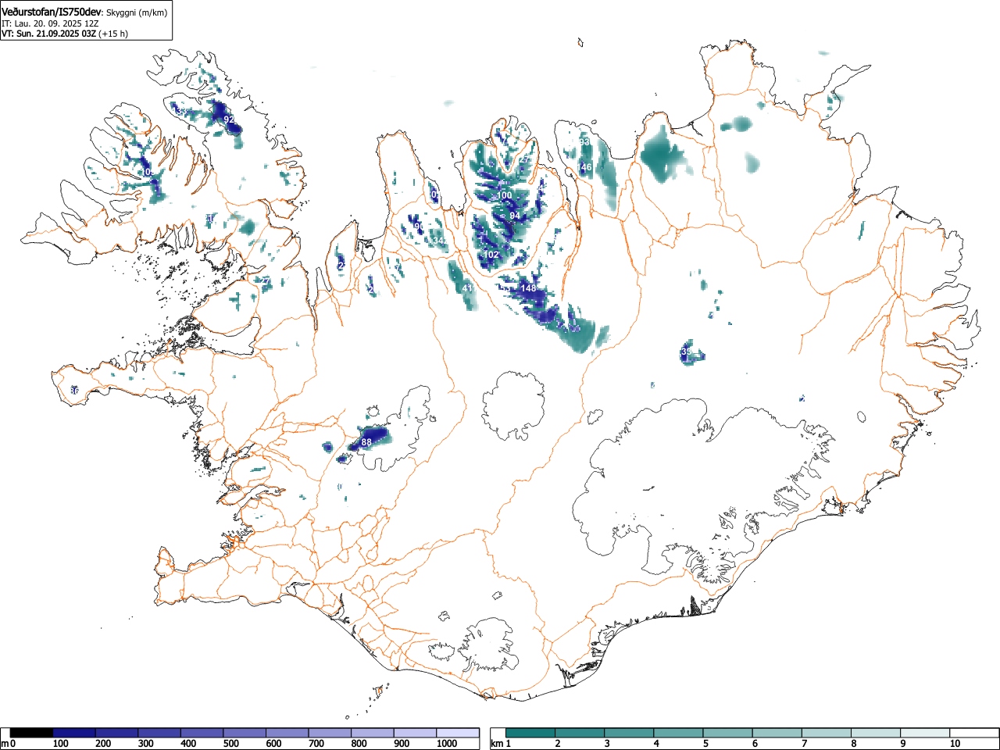The width and height of the screenshot is (1000, 750).
Task: Click the 'km' unit label on the legend
Action: 497,744
